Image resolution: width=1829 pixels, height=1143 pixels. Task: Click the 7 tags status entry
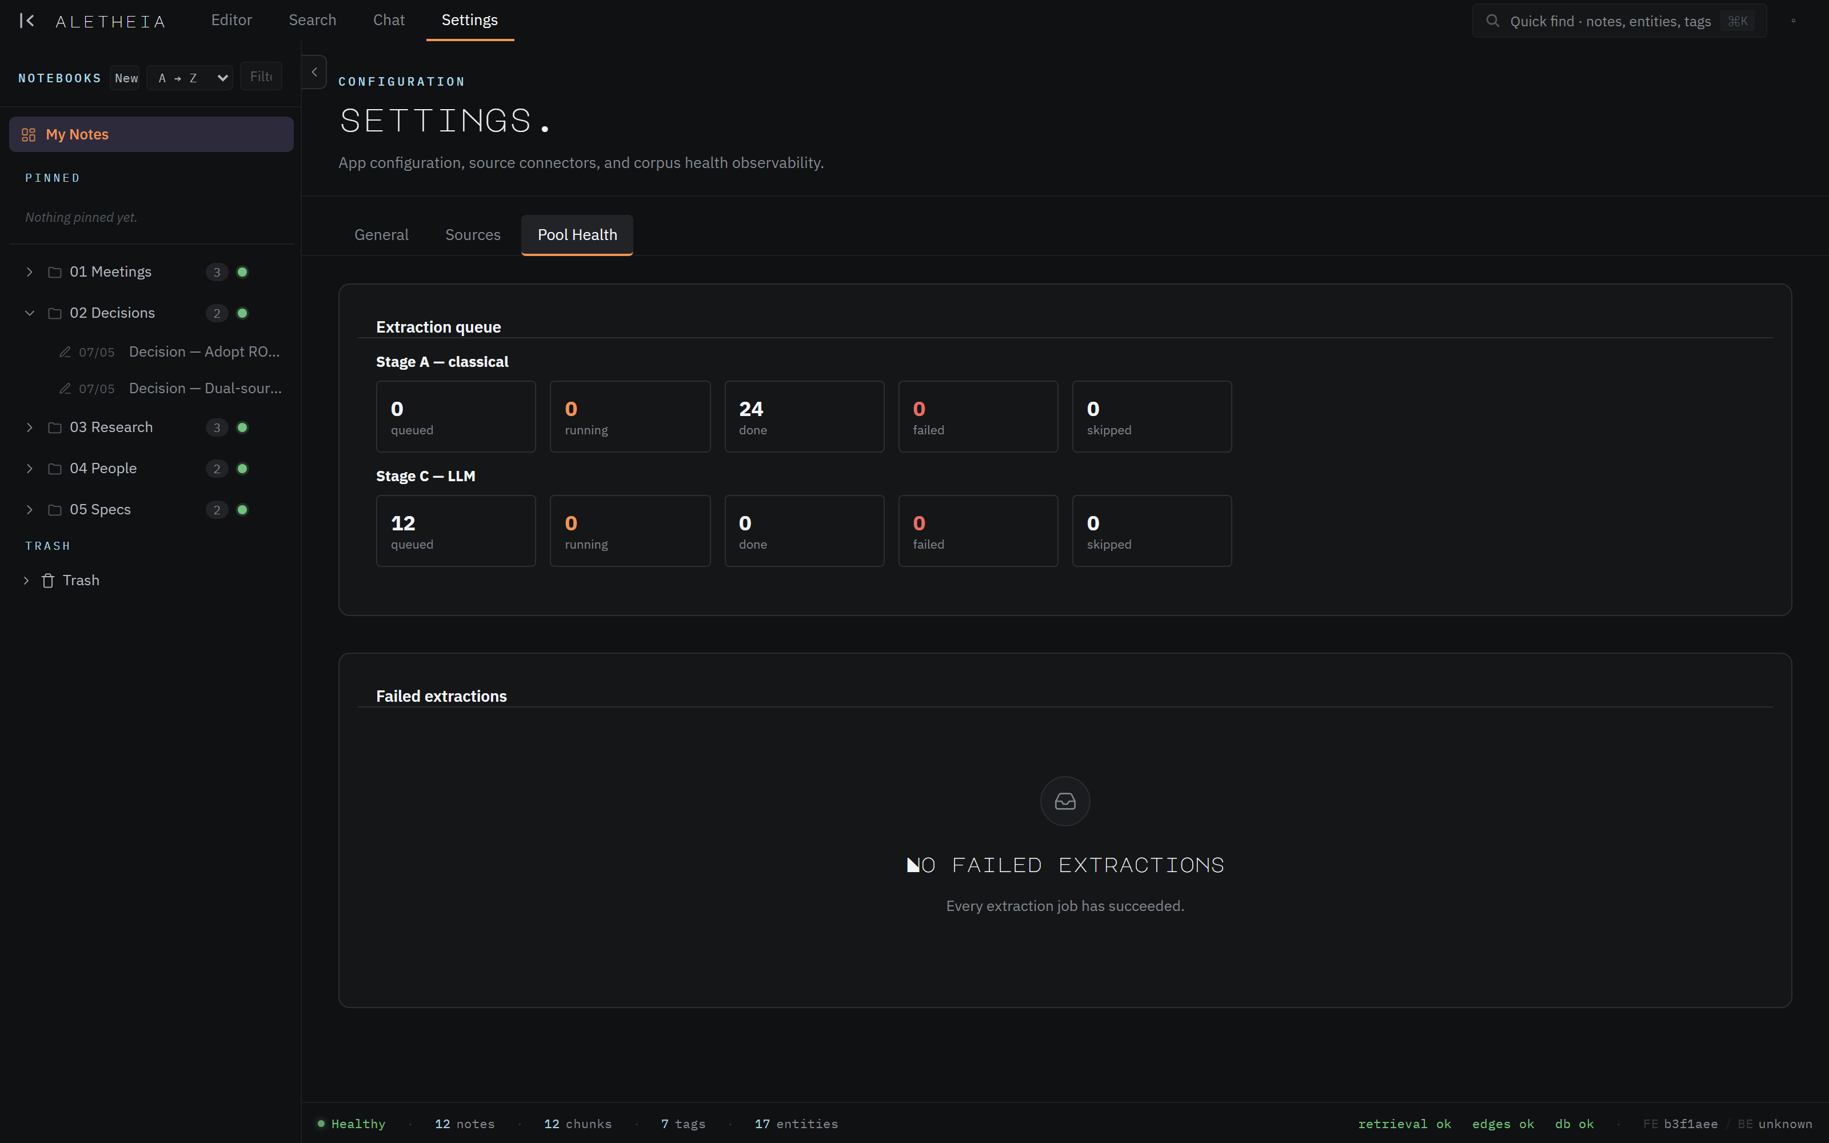(x=682, y=1124)
